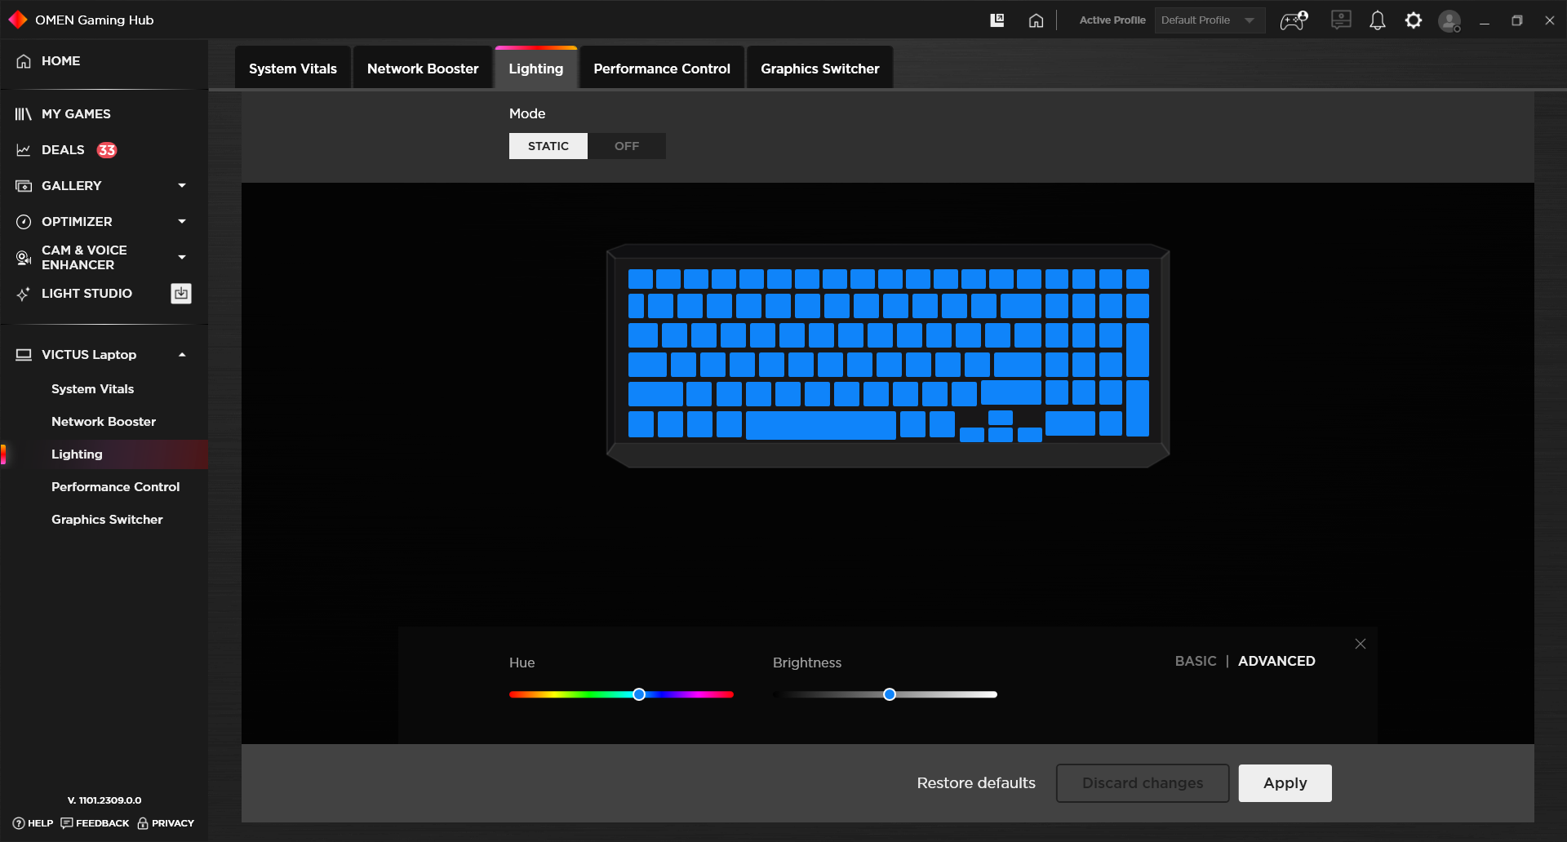Click the Light Studio download icon
Viewport: 1567px width, 842px height.
(x=181, y=294)
